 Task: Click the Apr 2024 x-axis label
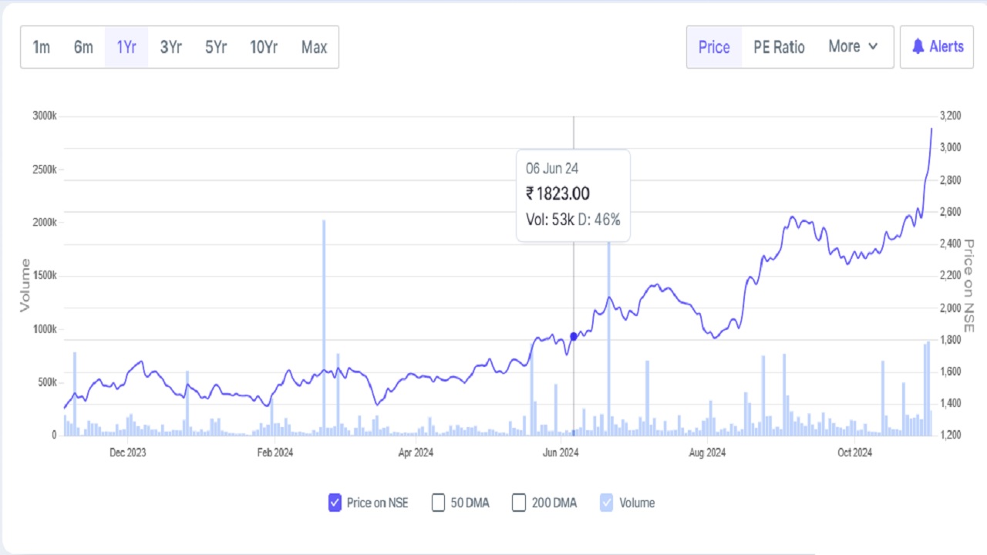pos(416,452)
